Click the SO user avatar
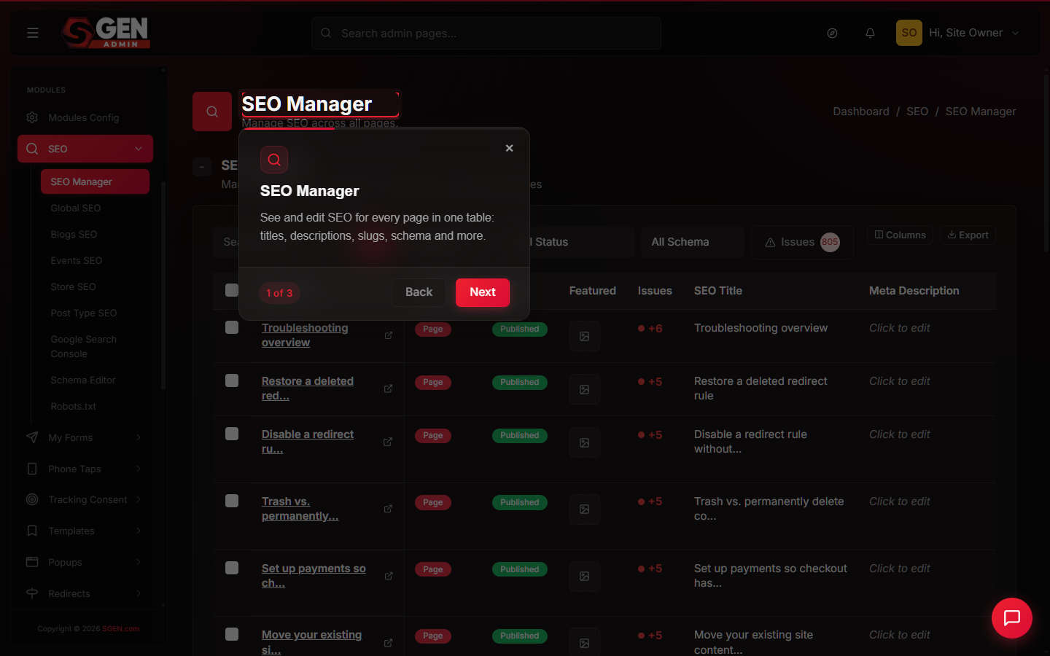Screen dimensions: 1050x656 [x=909, y=33]
